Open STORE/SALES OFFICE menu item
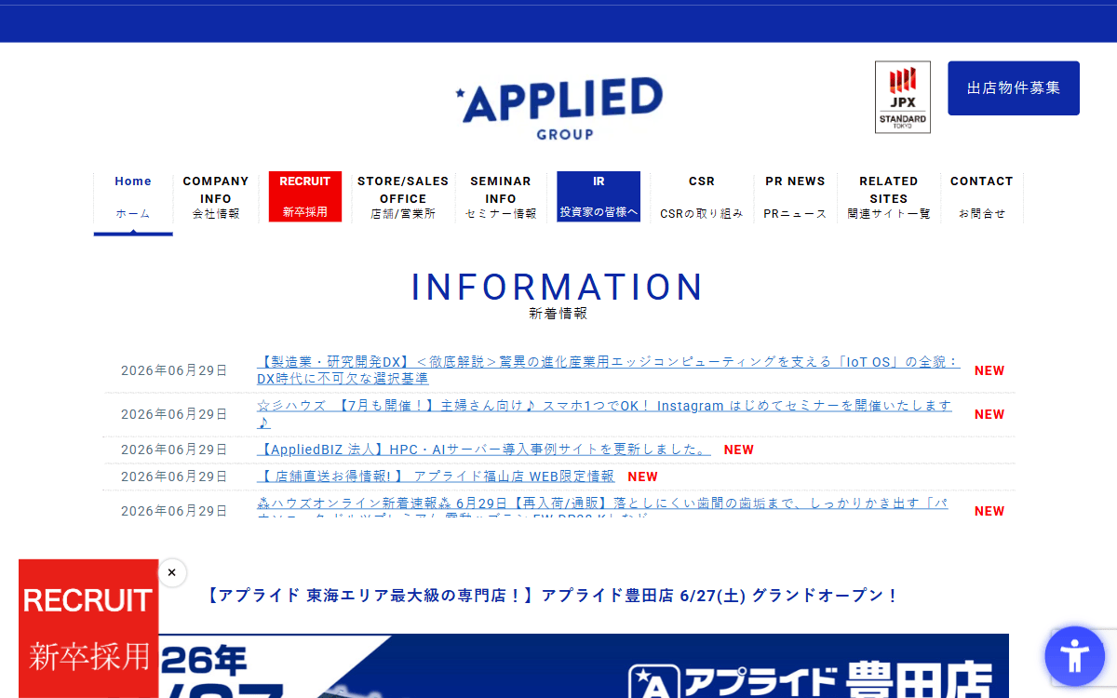1117x698 pixels. [403, 197]
